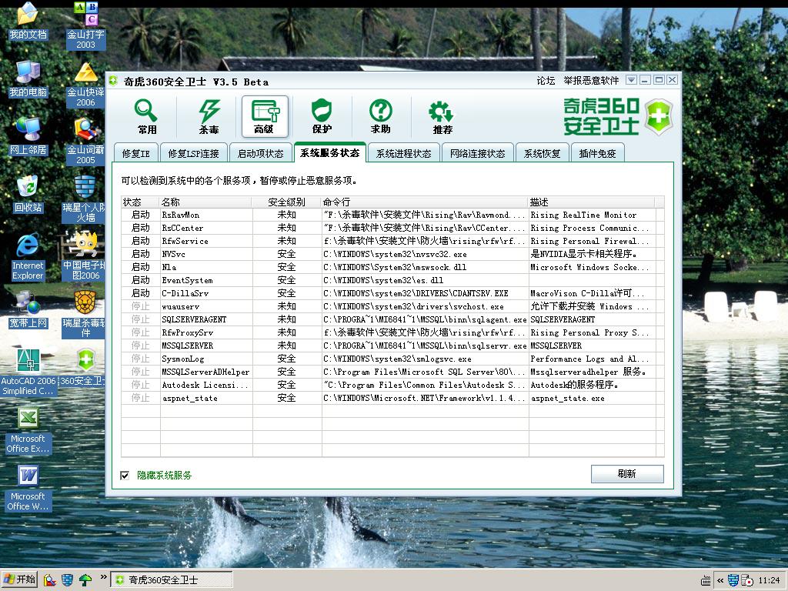The height and width of the screenshot is (591, 788).
Task: Switch to the 修复IE tab
Action: coord(135,153)
